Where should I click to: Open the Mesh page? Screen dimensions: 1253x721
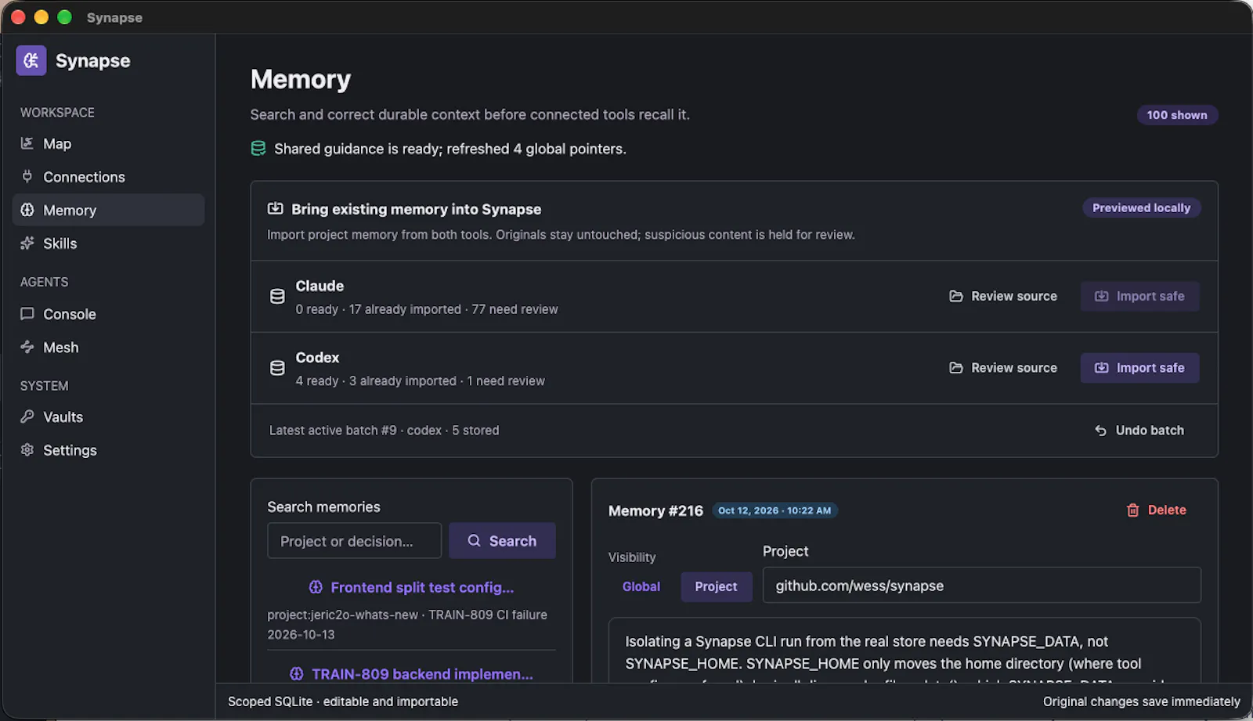[x=108, y=347]
